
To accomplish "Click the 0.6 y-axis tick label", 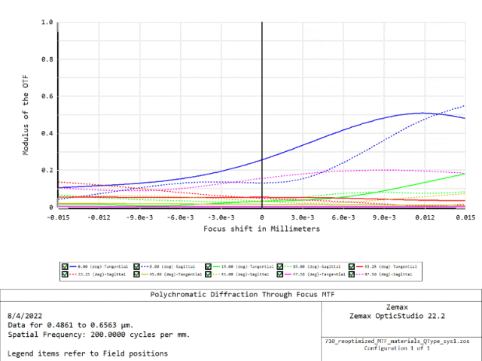I will (x=47, y=96).
